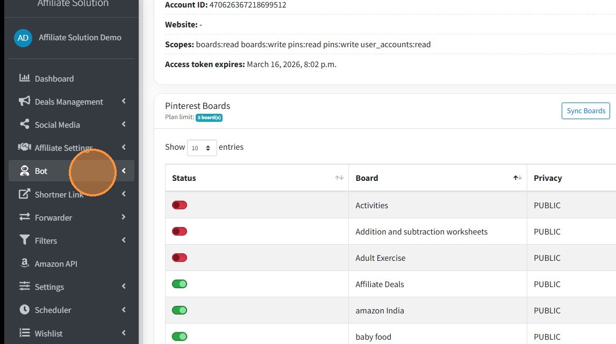Click the Bot robot icon
Image resolution: width=616 pixels, height=344 pixels.
tap(24, 171)
